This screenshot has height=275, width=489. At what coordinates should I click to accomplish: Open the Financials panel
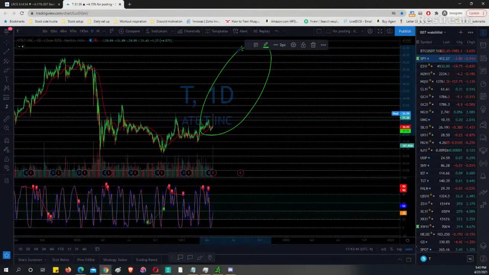(x=188, y=31)
